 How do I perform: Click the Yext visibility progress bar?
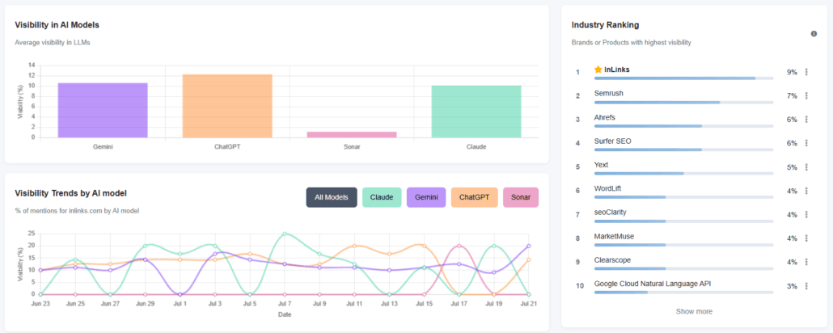(683, 173)
